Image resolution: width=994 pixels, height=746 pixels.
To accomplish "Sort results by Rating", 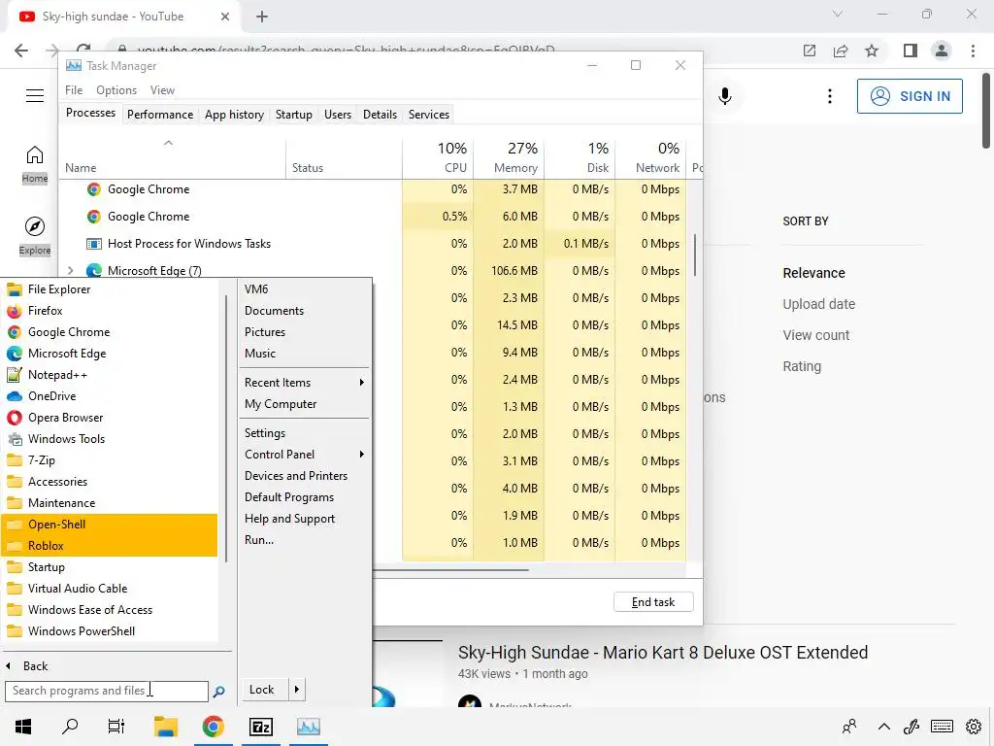I will (802, 366).
